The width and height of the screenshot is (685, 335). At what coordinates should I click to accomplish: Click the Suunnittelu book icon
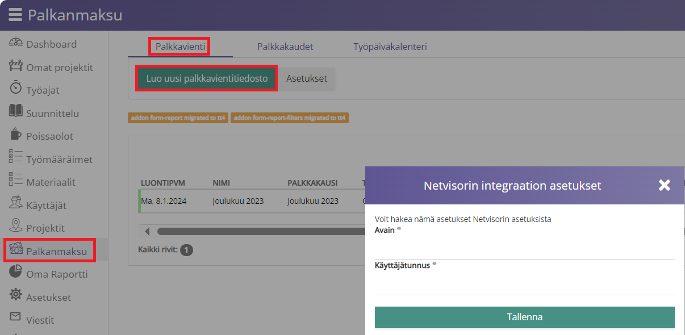click(15, 112)
